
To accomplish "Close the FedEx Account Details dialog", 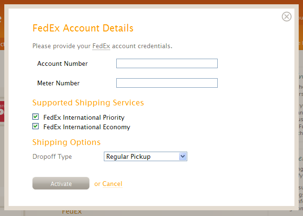I will (x=286, y=17).
